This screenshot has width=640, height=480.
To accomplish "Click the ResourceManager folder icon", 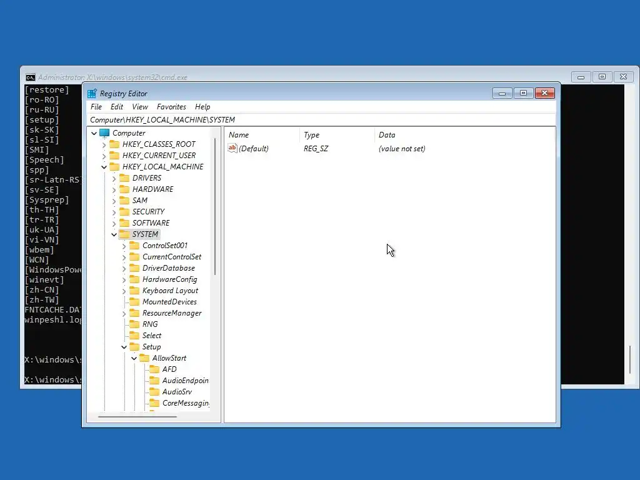I will coord(134,312).
